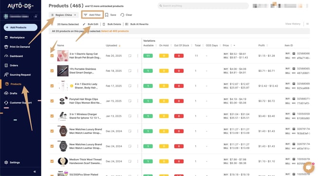Screen dimensions: 318x176
Task: Sort by On Hold column arrows
Action: click(171, 45)
